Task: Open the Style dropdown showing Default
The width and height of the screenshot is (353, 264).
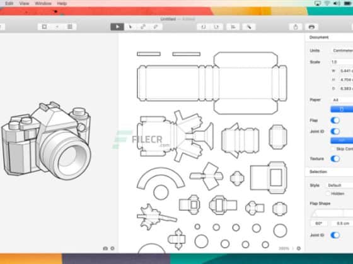Action: tap(340, 185)
